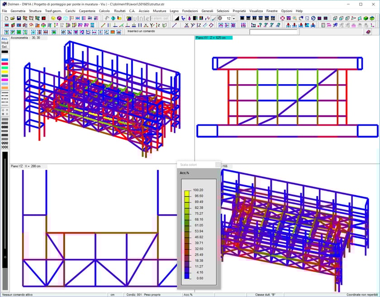
Task: Open a new document with the New icon
Action: 7,18
